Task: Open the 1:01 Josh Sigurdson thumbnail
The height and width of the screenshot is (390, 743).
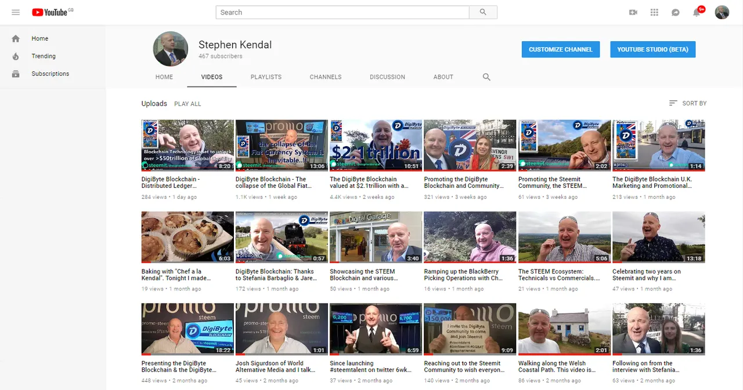Action: [282, 329]
